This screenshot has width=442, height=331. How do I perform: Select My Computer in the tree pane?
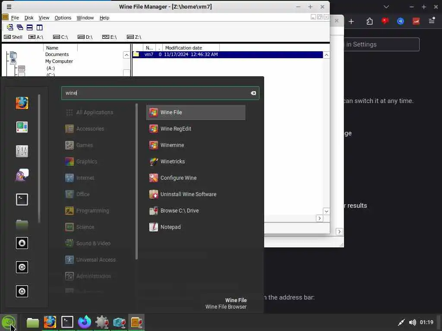coord(59,61)
